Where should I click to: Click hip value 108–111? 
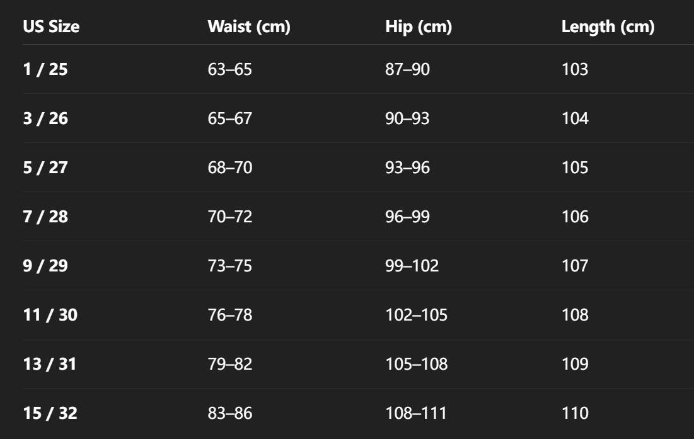coord(416,413)
